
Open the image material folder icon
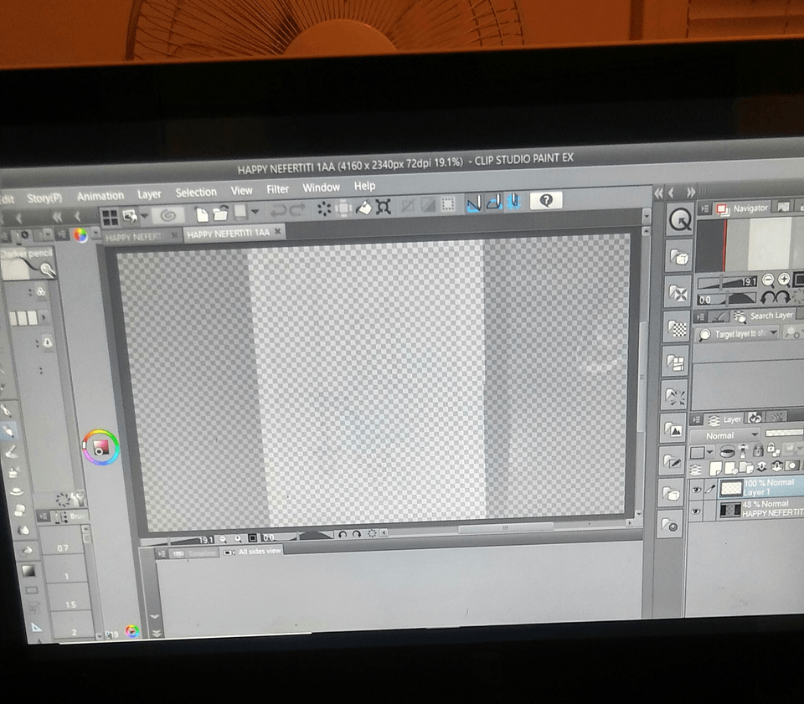pyautogui.click(x=673, y=429)
